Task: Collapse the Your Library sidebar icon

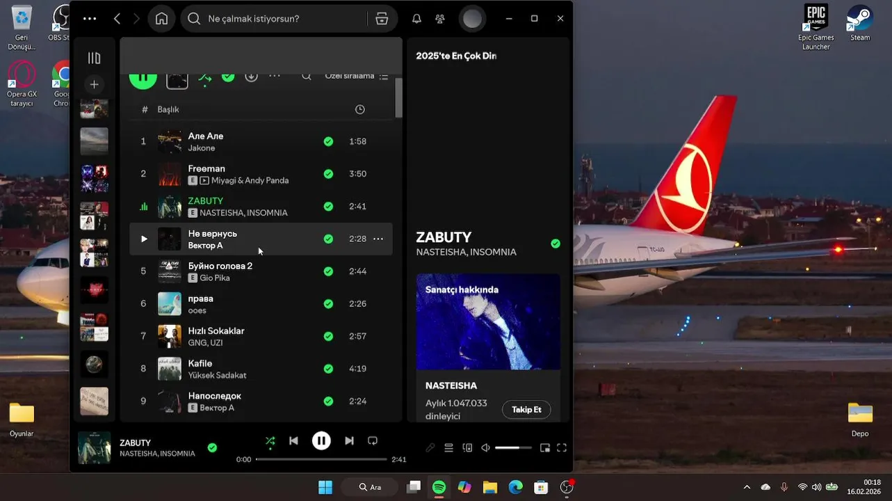Action: (94, 58)
